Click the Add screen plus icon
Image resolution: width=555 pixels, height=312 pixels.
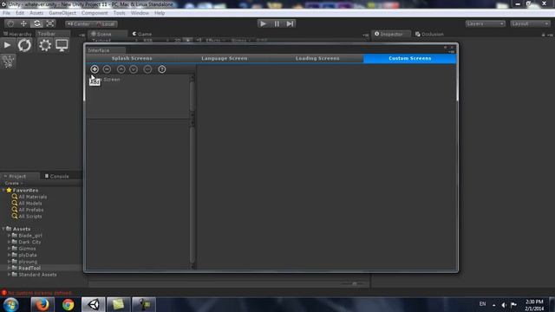[x=95, y=69]
